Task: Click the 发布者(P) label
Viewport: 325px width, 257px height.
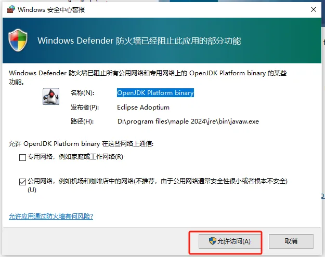Action: (x=85, y=107)
